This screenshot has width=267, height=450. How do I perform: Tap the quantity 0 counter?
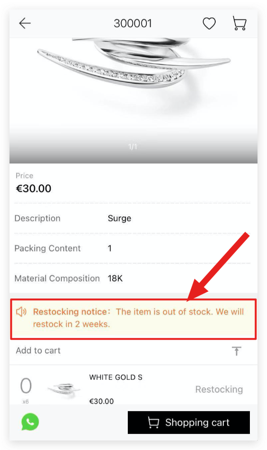point(26,386)
